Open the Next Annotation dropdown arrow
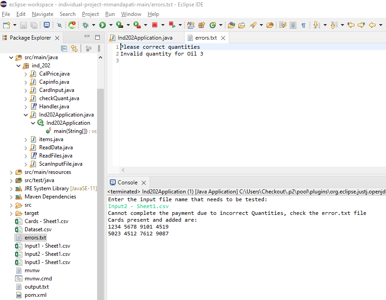 [x=325, y=25]
